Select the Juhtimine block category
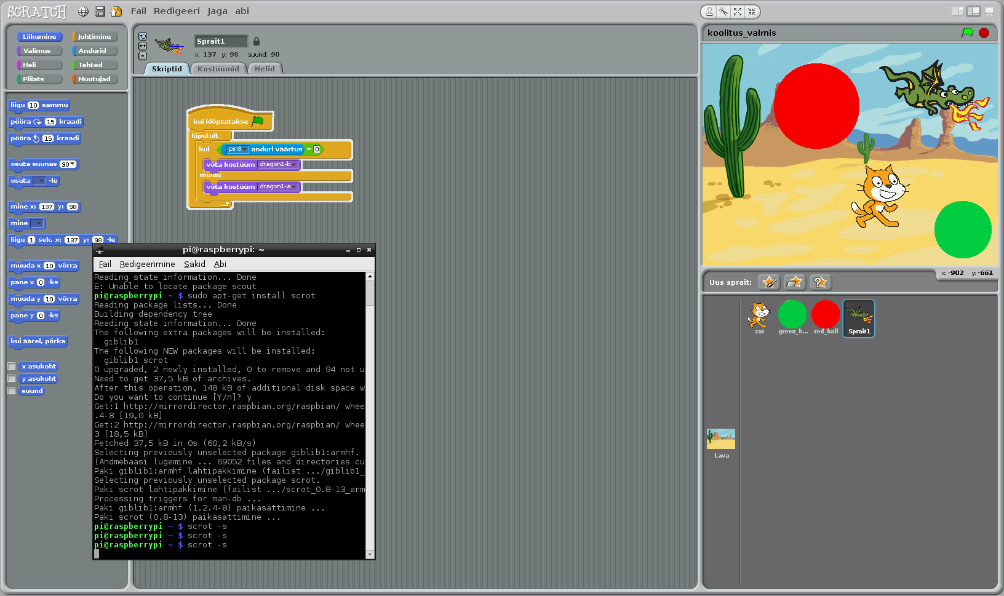1004x596 pixels. pyautogui.click(x=94, y=37)
